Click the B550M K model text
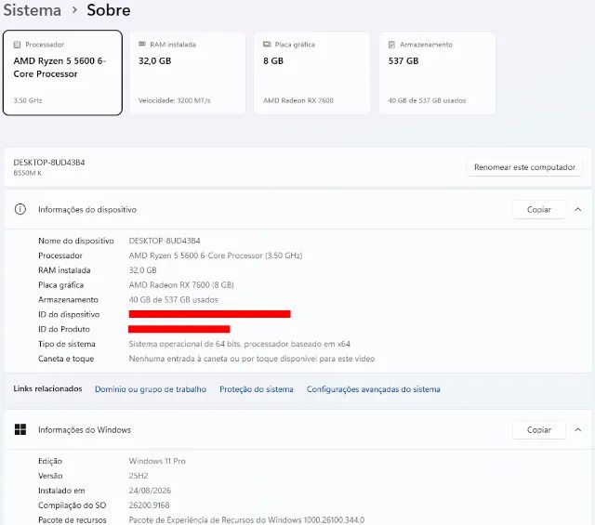This screenshot has height=525, width=595. click(27, 173)
